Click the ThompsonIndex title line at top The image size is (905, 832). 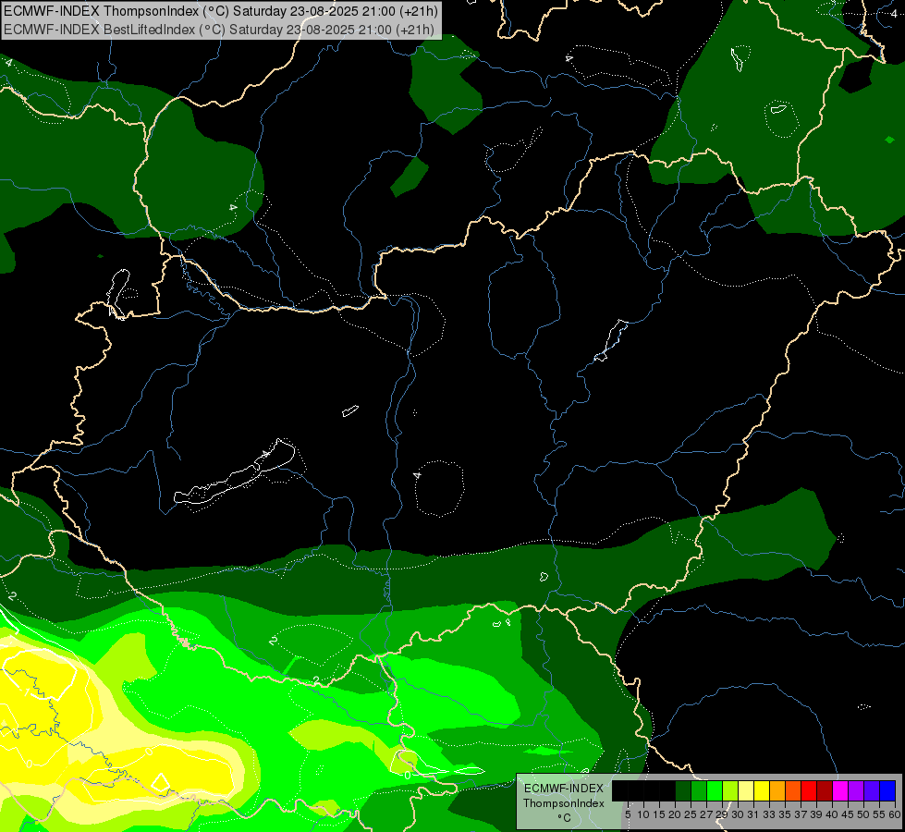[221, 11]
